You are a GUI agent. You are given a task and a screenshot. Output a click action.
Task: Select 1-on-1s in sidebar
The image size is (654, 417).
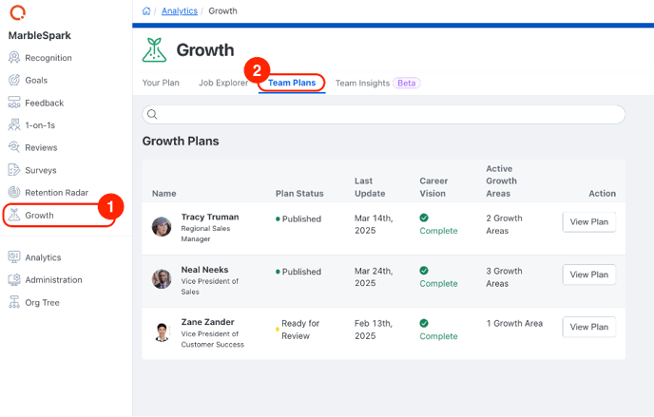[x=31, y=125]
